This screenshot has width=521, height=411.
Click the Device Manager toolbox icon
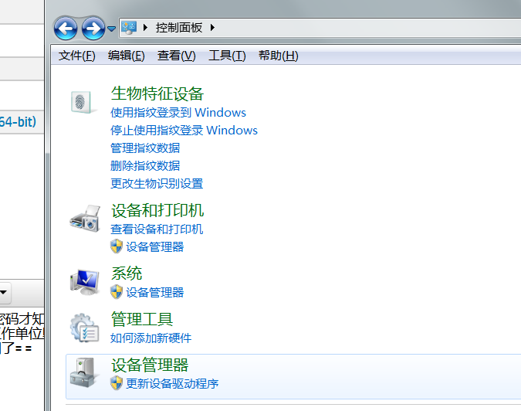(84, 373)
